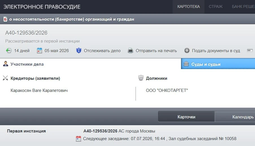Switch to the Календарь view
Screen dimensions: 255x146
(x=235, y=117)
